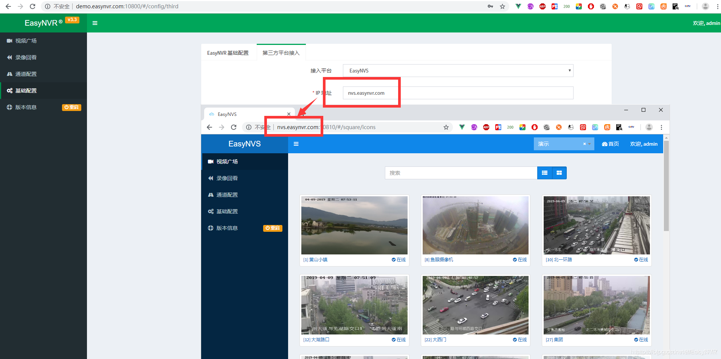Open 录像回看 in the EasyNVR sidebar
The height and width of the screenshot is (359, 721).
(43, 57)
